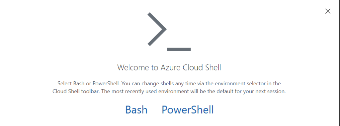Click the Welcome to Azure Cloud Shell heading
The height and width of the screenshot is (126, 340).
click(169, 67)
